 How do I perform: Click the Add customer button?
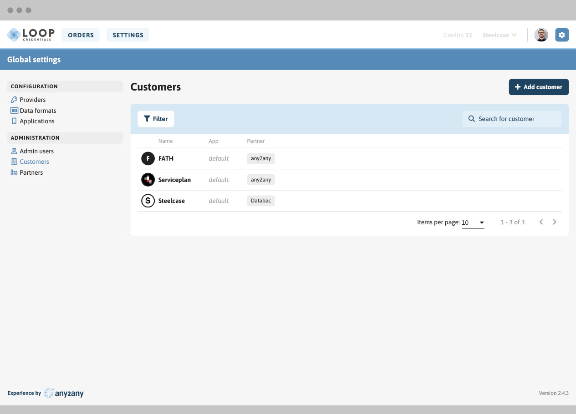[538, 87]
